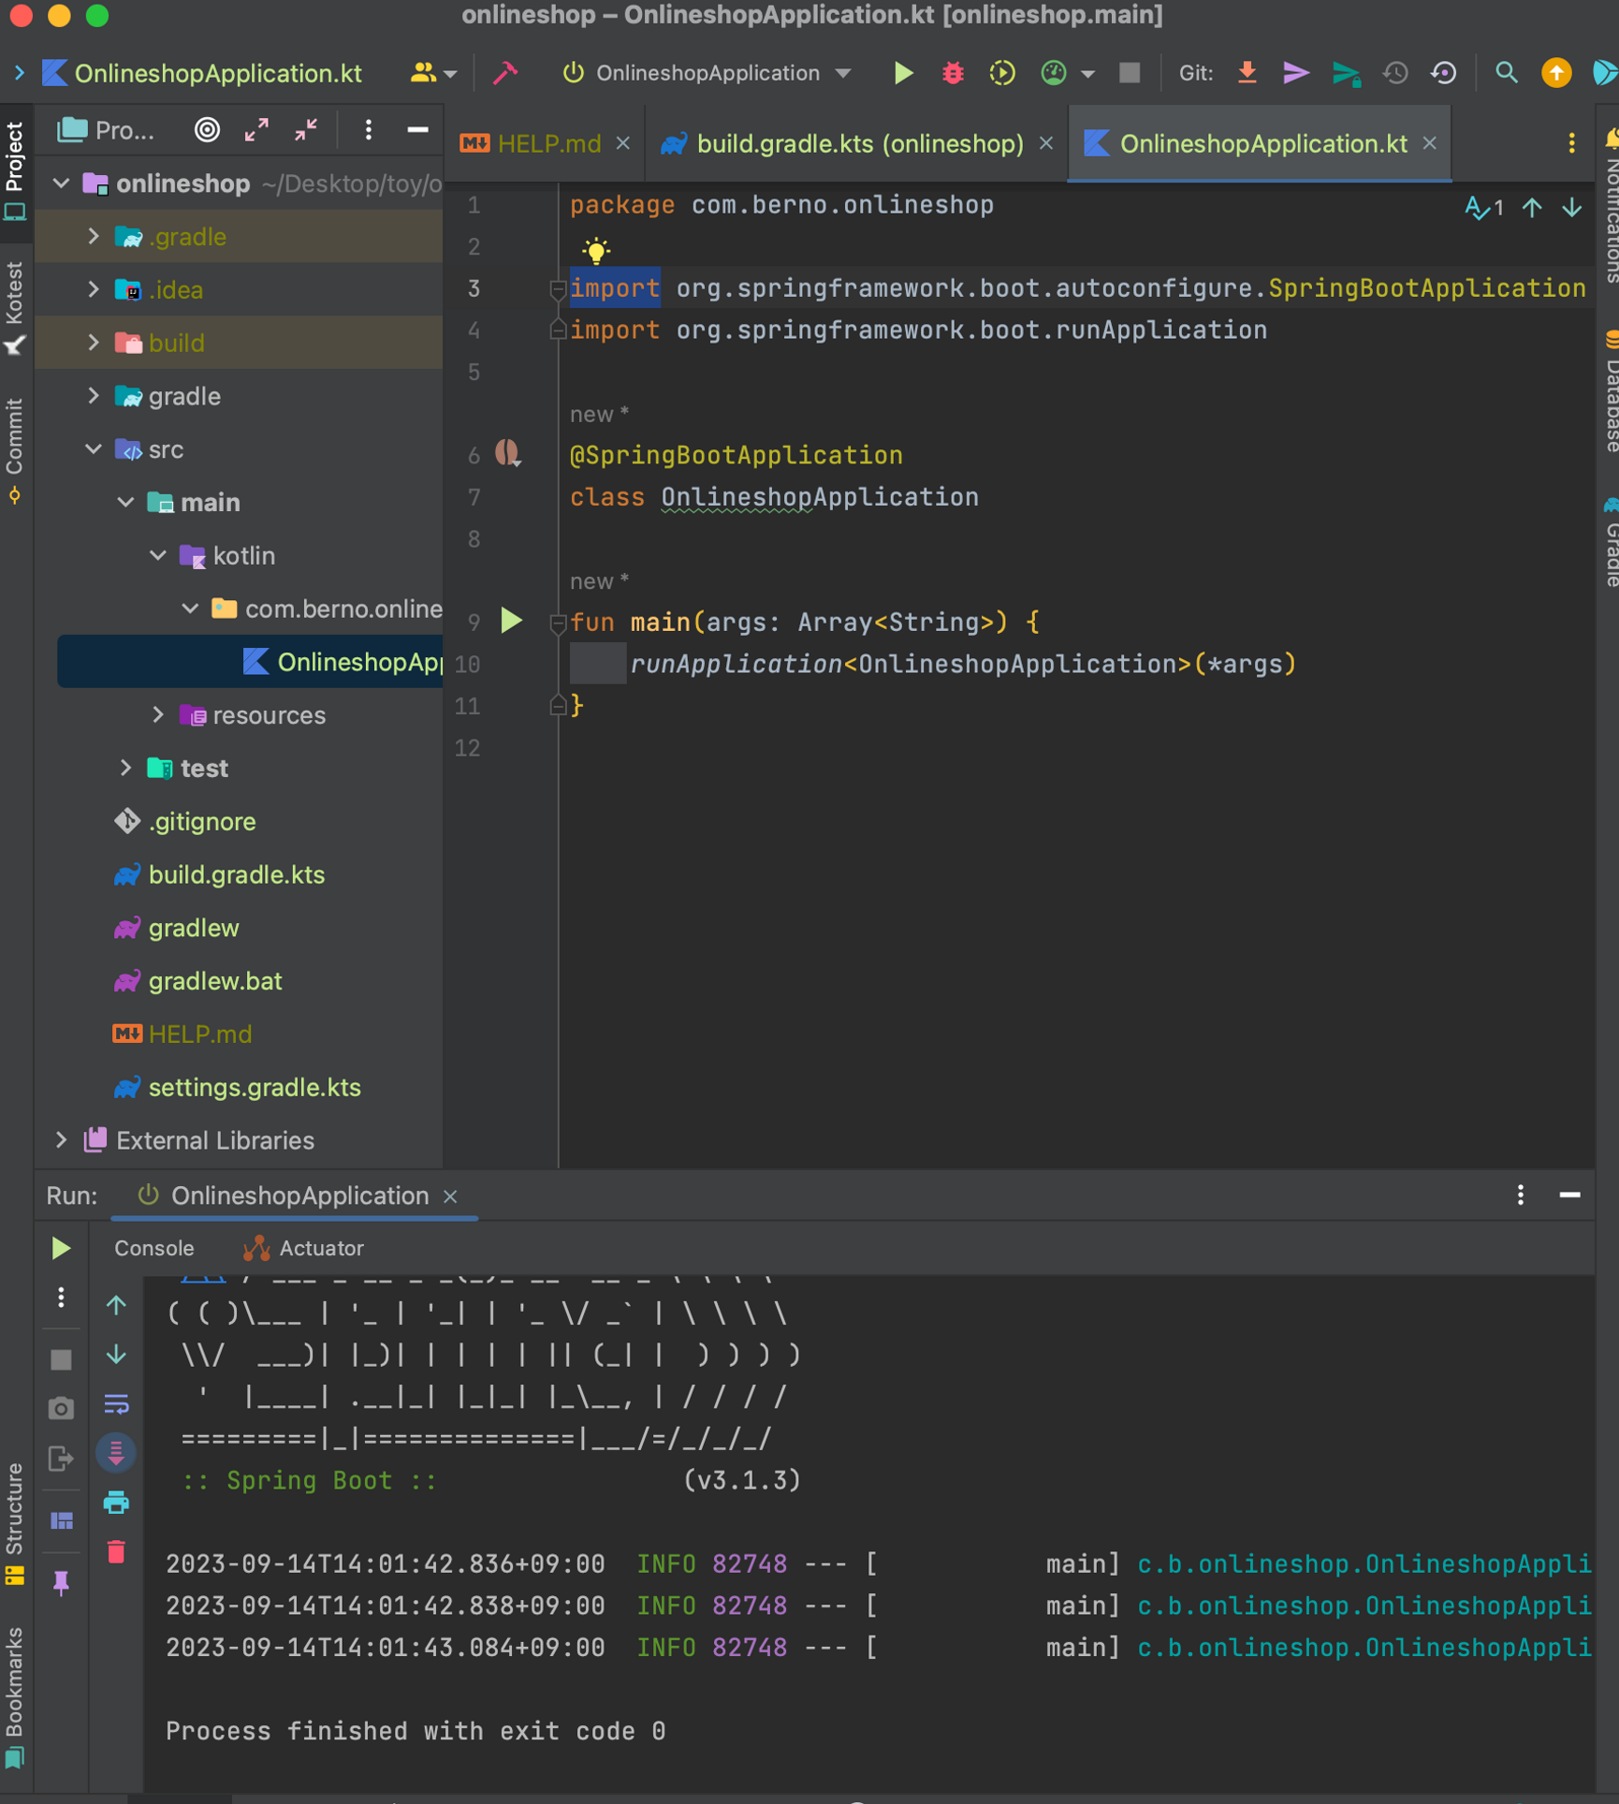Fold main function at line 9

coord(558,623)
